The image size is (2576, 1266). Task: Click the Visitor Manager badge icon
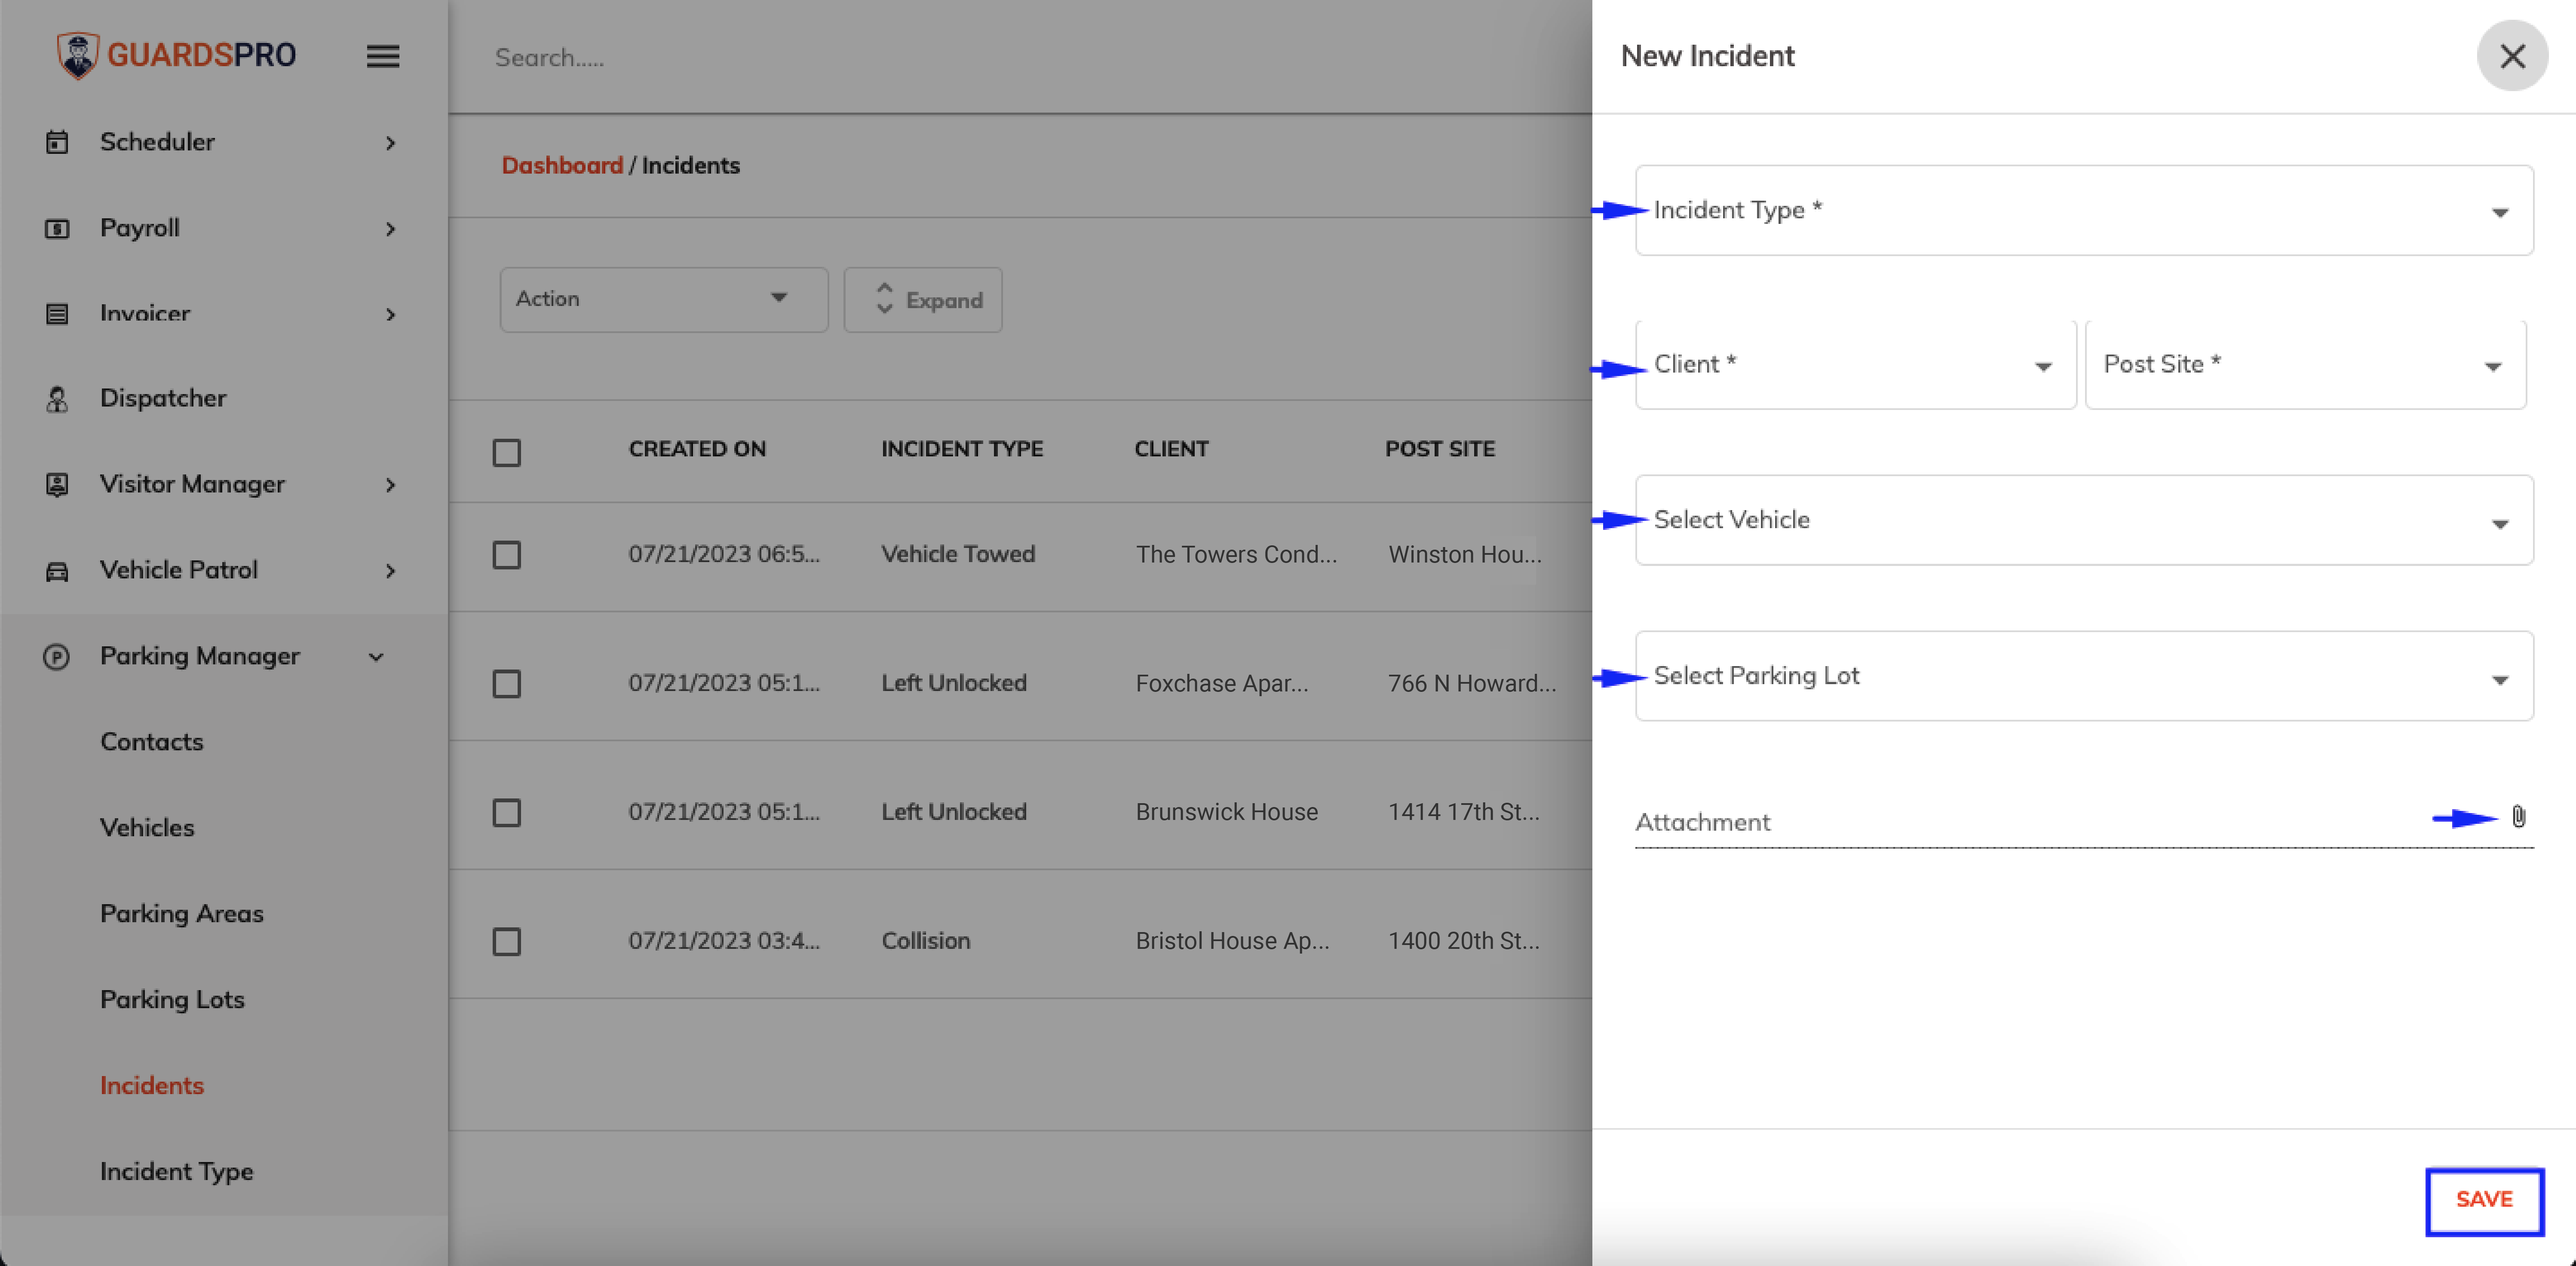tap(57, 485)
